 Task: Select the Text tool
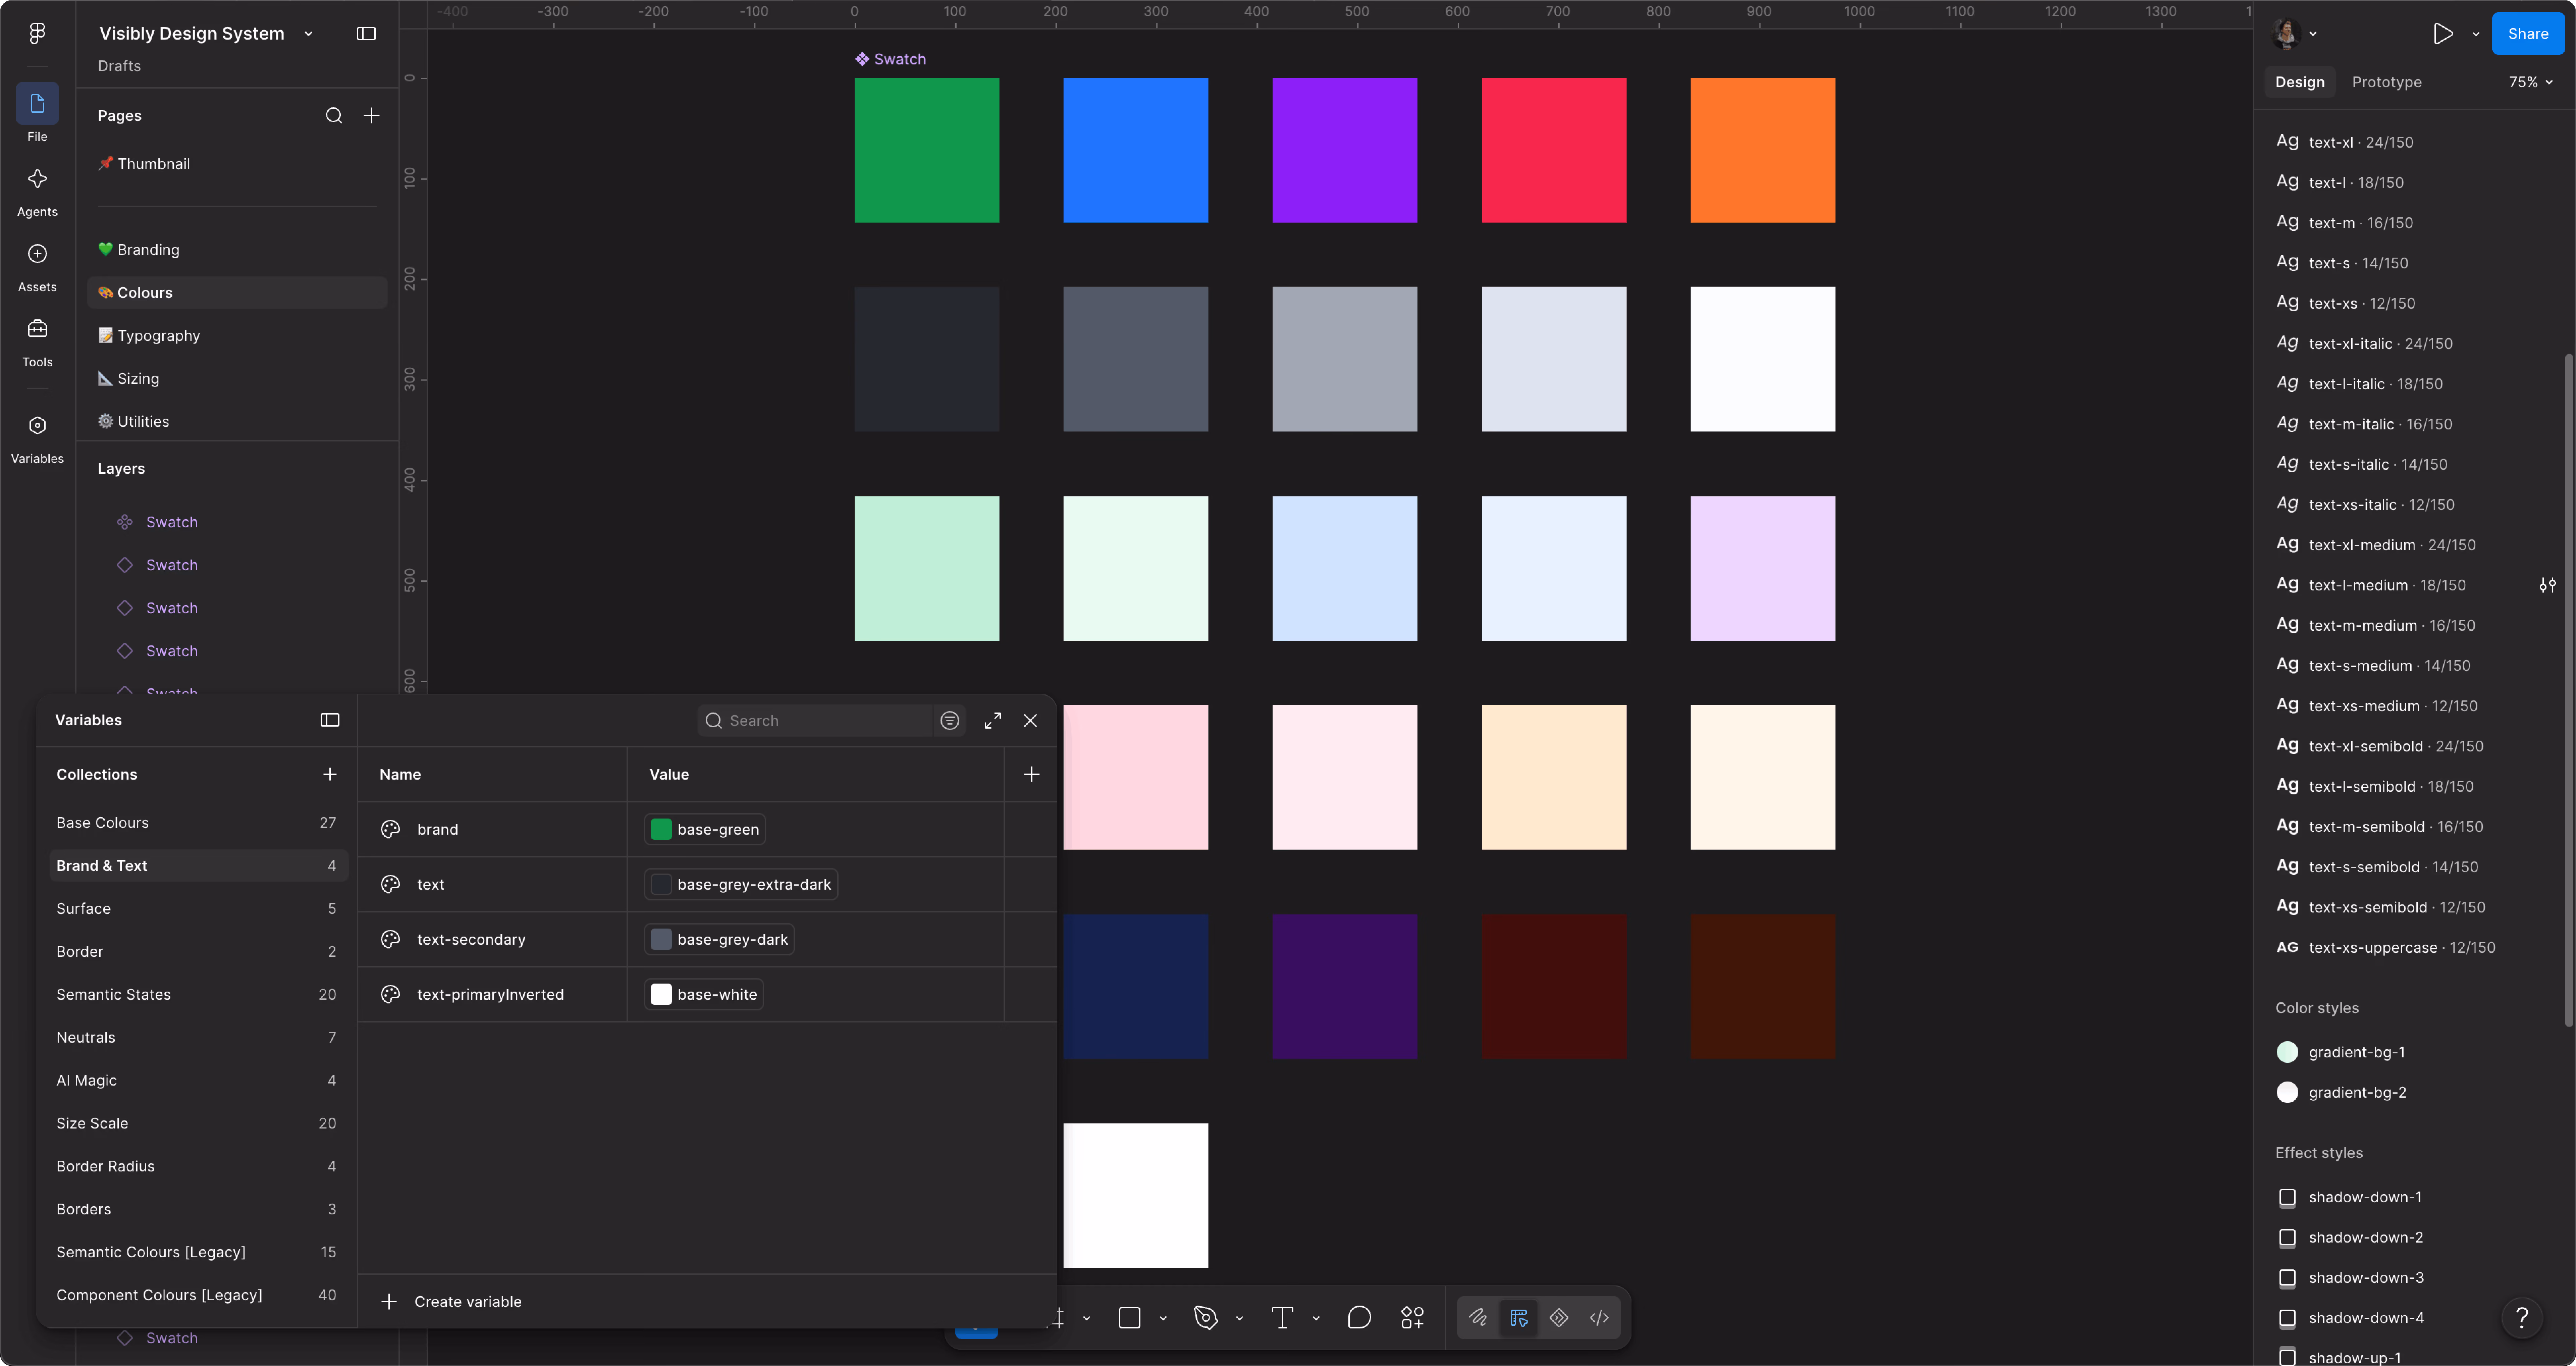pyautogui.click(x=1282, y=1318)
